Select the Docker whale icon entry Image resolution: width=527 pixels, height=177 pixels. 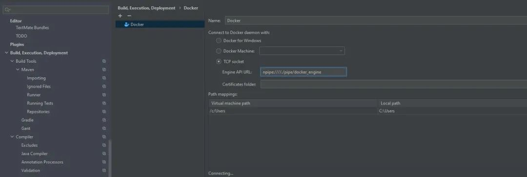pyautogui.click(x=126, y=24)
